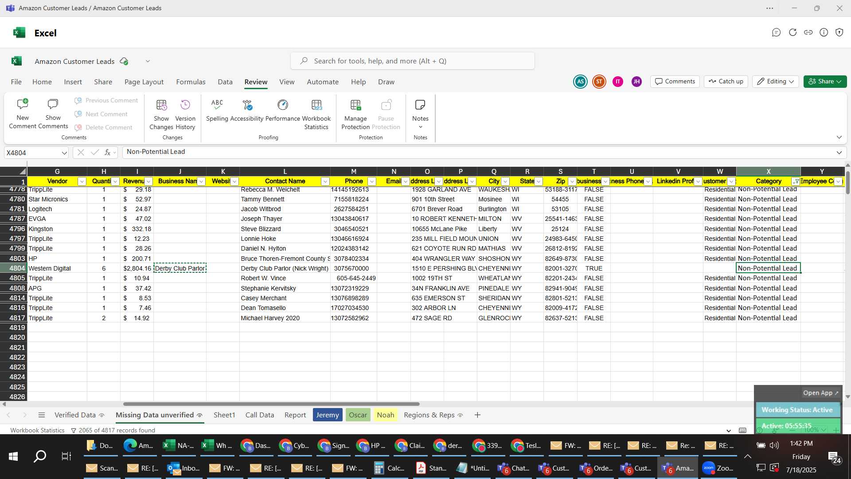Click Catch up button
The width and height of the screenshot is (851, 479).
coord(726,82)
